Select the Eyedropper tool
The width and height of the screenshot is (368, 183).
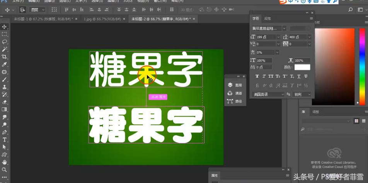point(4,64)
